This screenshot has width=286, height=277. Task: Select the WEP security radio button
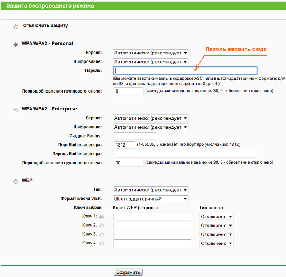pyautogui.click(x=16, y=182)
